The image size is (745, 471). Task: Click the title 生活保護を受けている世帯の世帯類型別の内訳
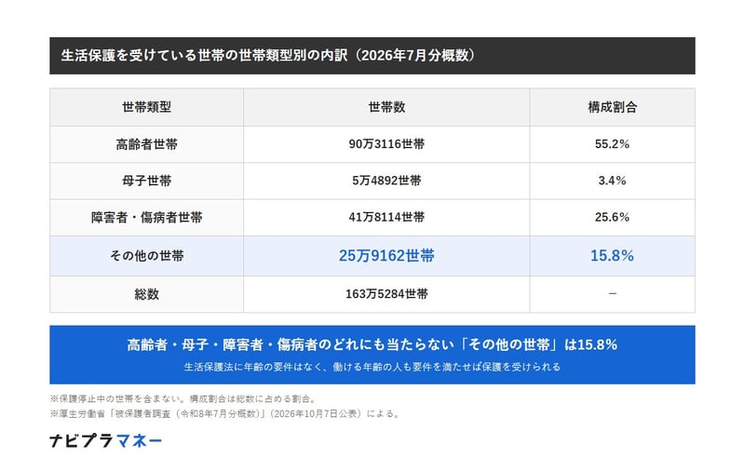click(268, 56)
